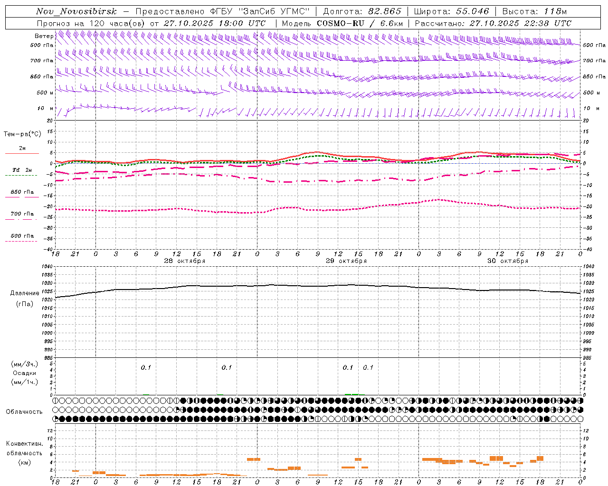This screenshot has height=486, width=608.
Task: Click the Ветер wind panel label
Action: 44,36
